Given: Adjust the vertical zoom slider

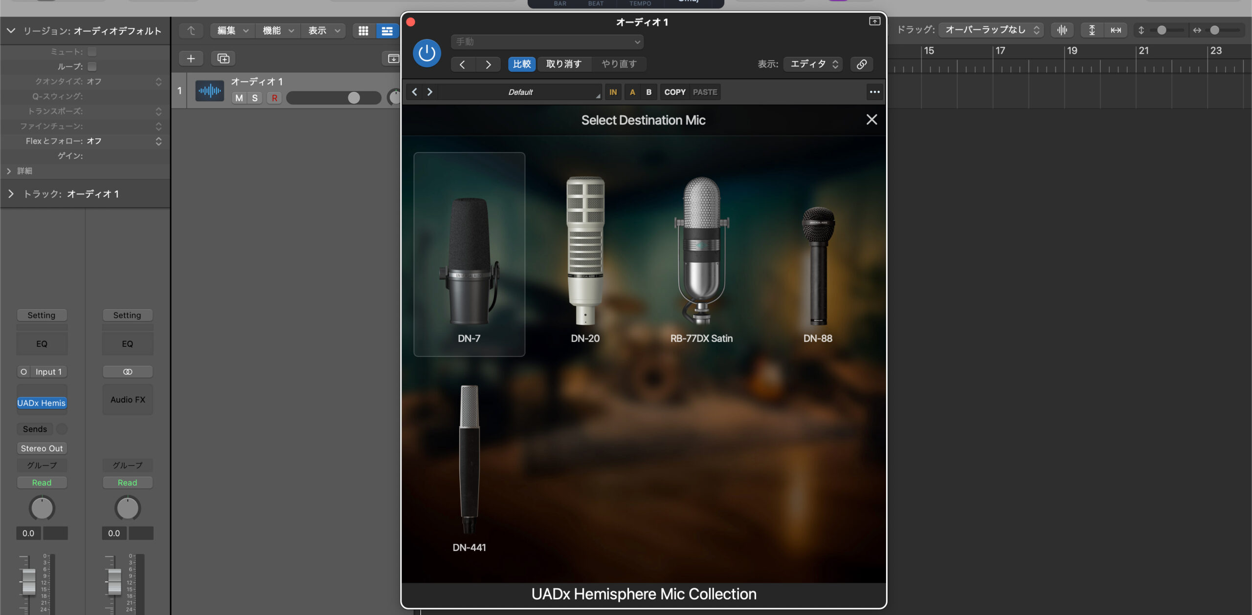Looking at the screenshot, I should tap(1166, 30).
